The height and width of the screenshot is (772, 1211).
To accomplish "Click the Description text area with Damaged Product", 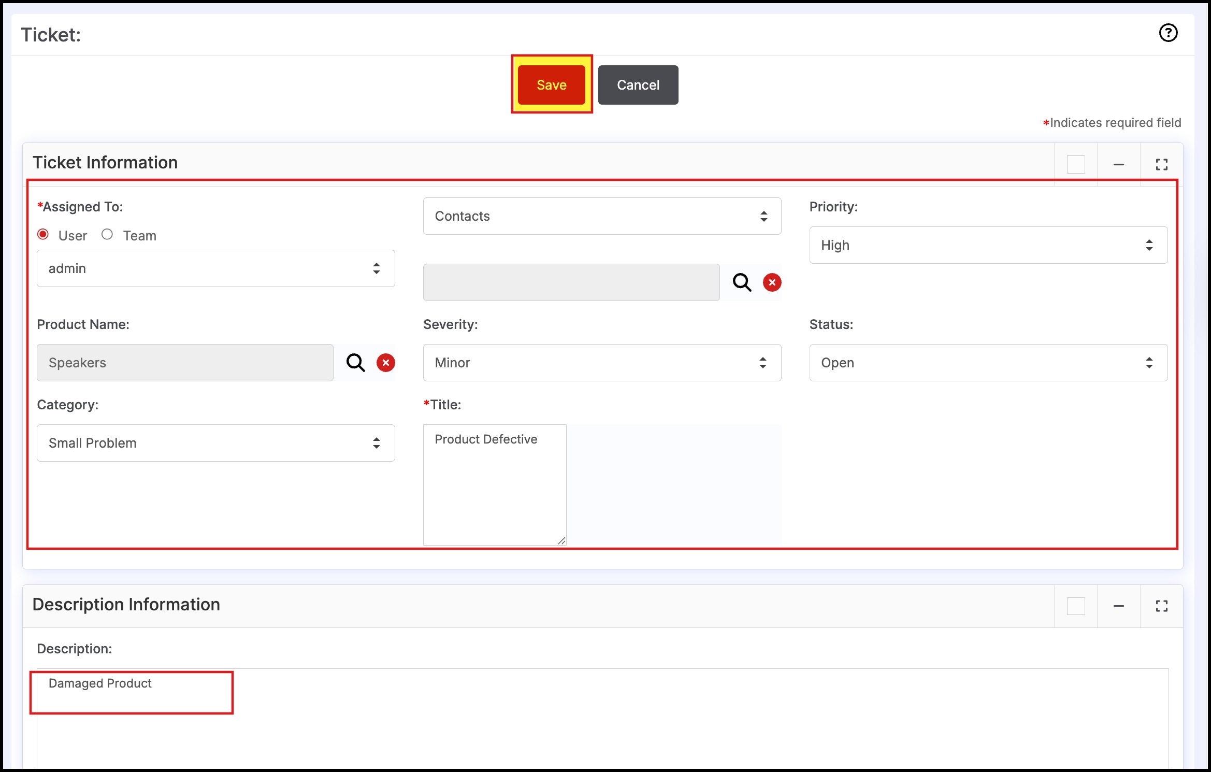I will coord(603,718).
